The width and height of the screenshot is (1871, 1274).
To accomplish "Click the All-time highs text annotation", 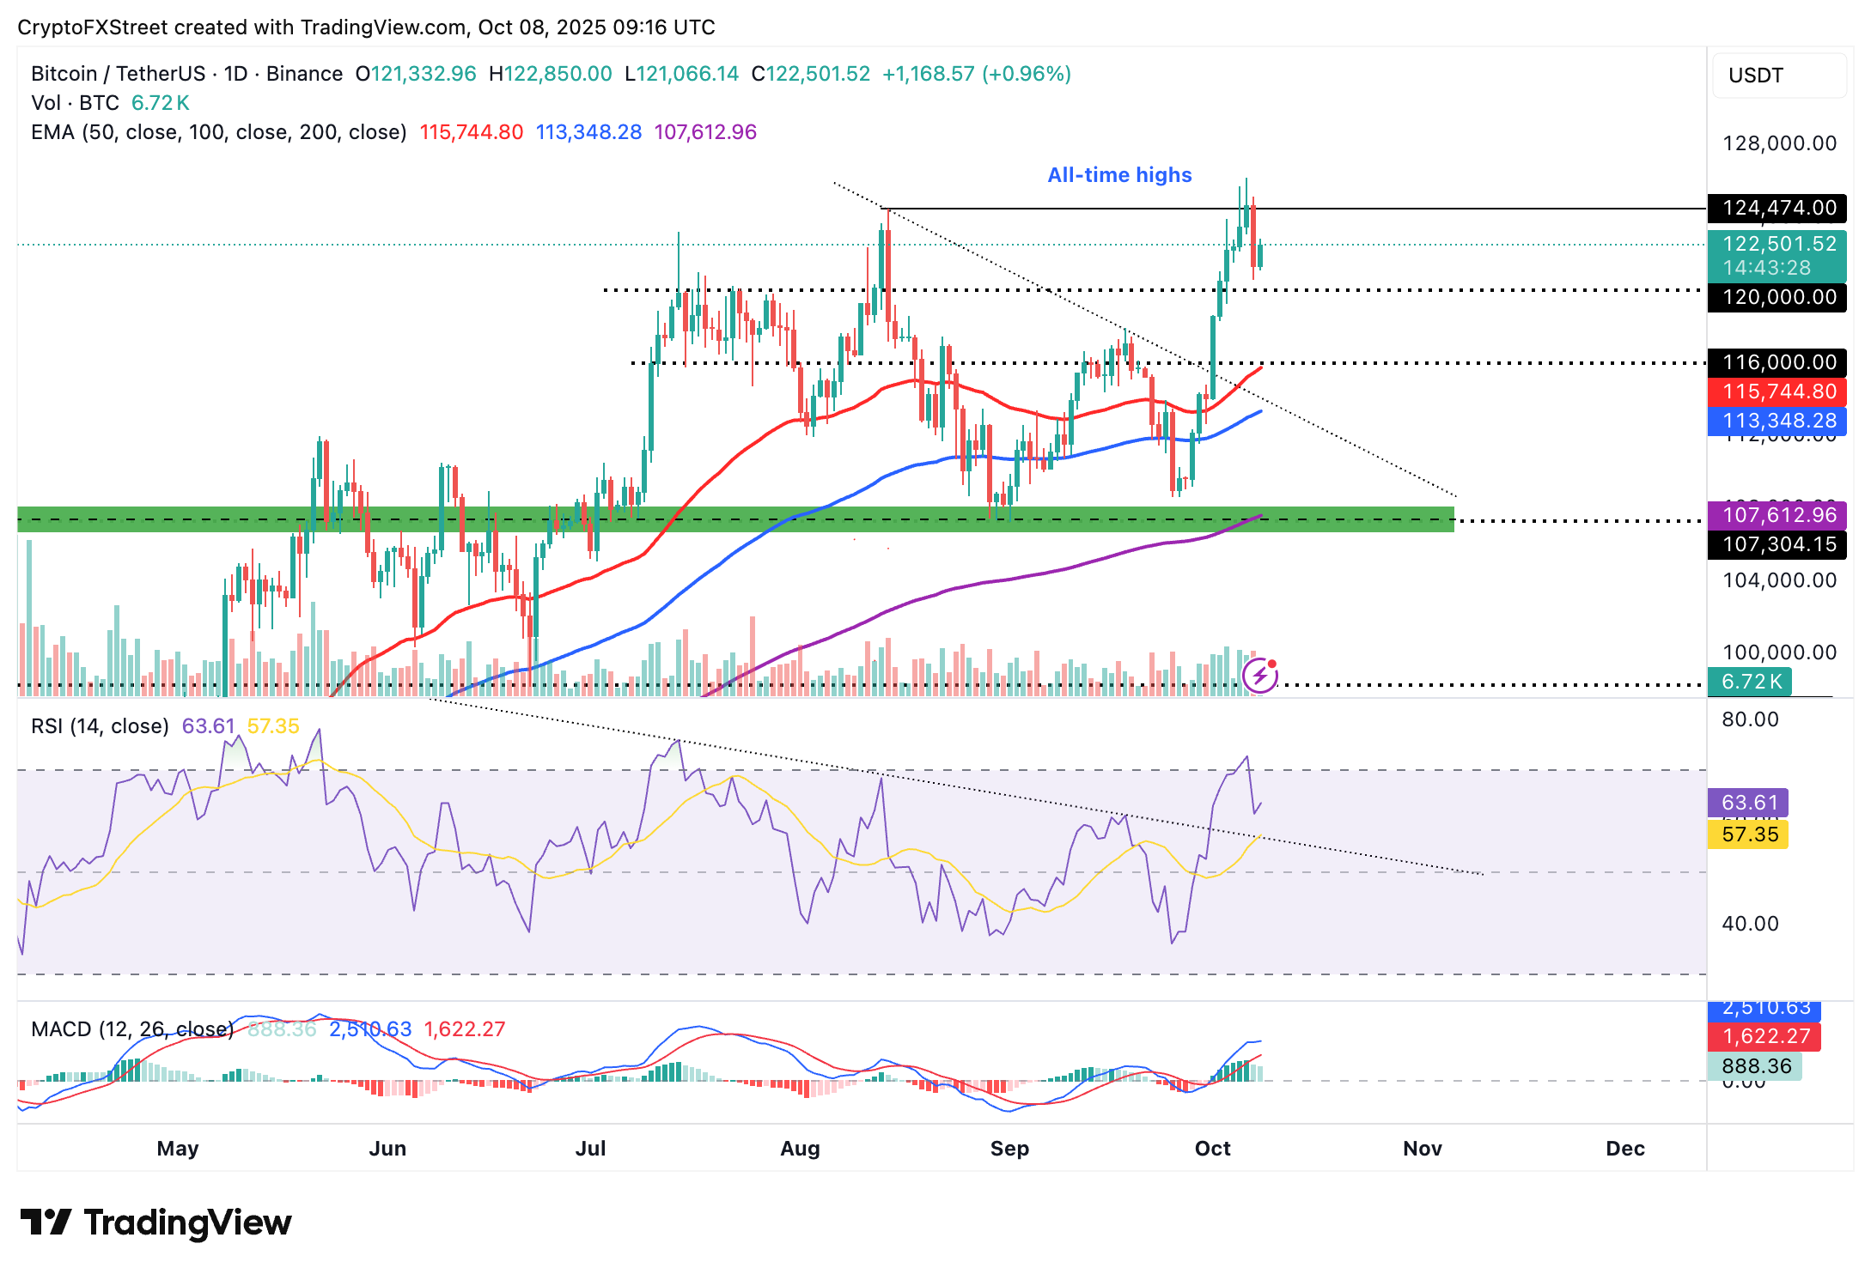I will [x=1119, y=175].
